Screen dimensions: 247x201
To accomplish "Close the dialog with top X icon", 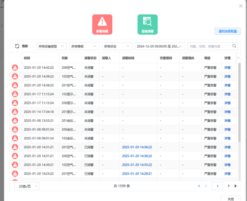I will point(241,6).
